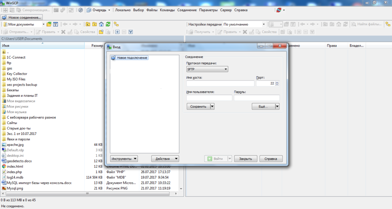
Task: Click the remote home directory icon
Action: point(339,24)
